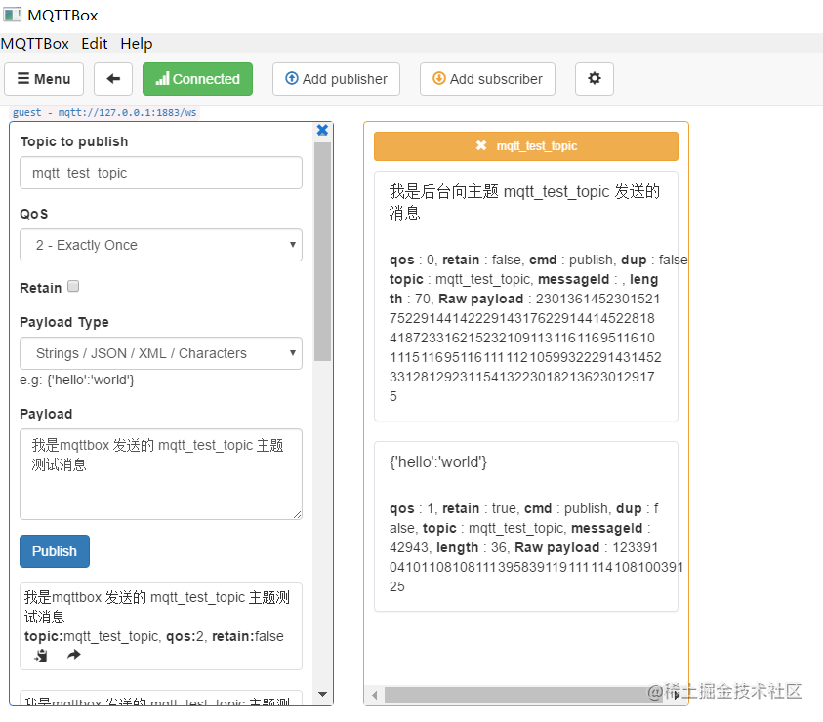Viewport: 823px width, 722px height.
Task: Click the back arrow button
Action: [x=113, y=79]
